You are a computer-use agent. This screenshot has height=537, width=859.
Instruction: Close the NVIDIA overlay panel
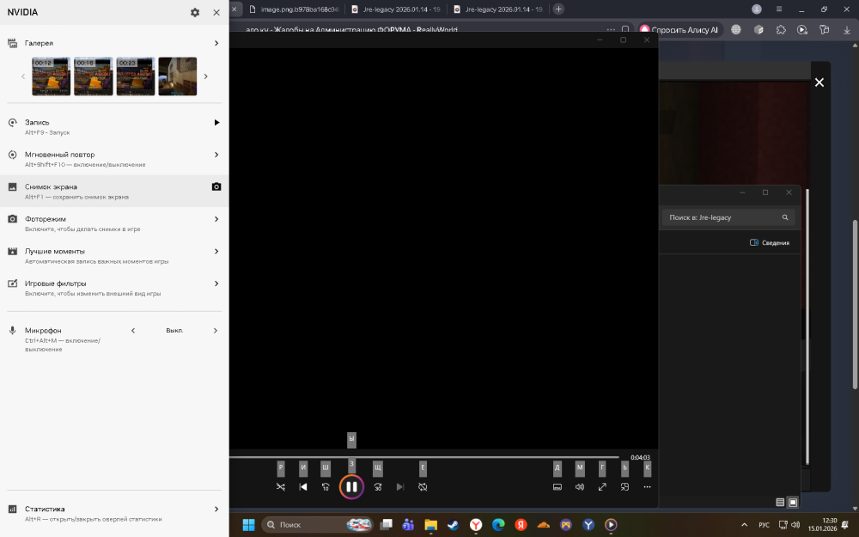(x=216, y=12)
